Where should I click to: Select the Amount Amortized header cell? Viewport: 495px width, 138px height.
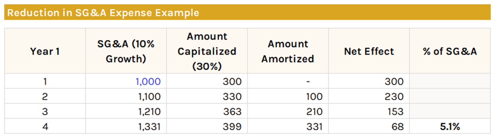[x=288, y=51]
